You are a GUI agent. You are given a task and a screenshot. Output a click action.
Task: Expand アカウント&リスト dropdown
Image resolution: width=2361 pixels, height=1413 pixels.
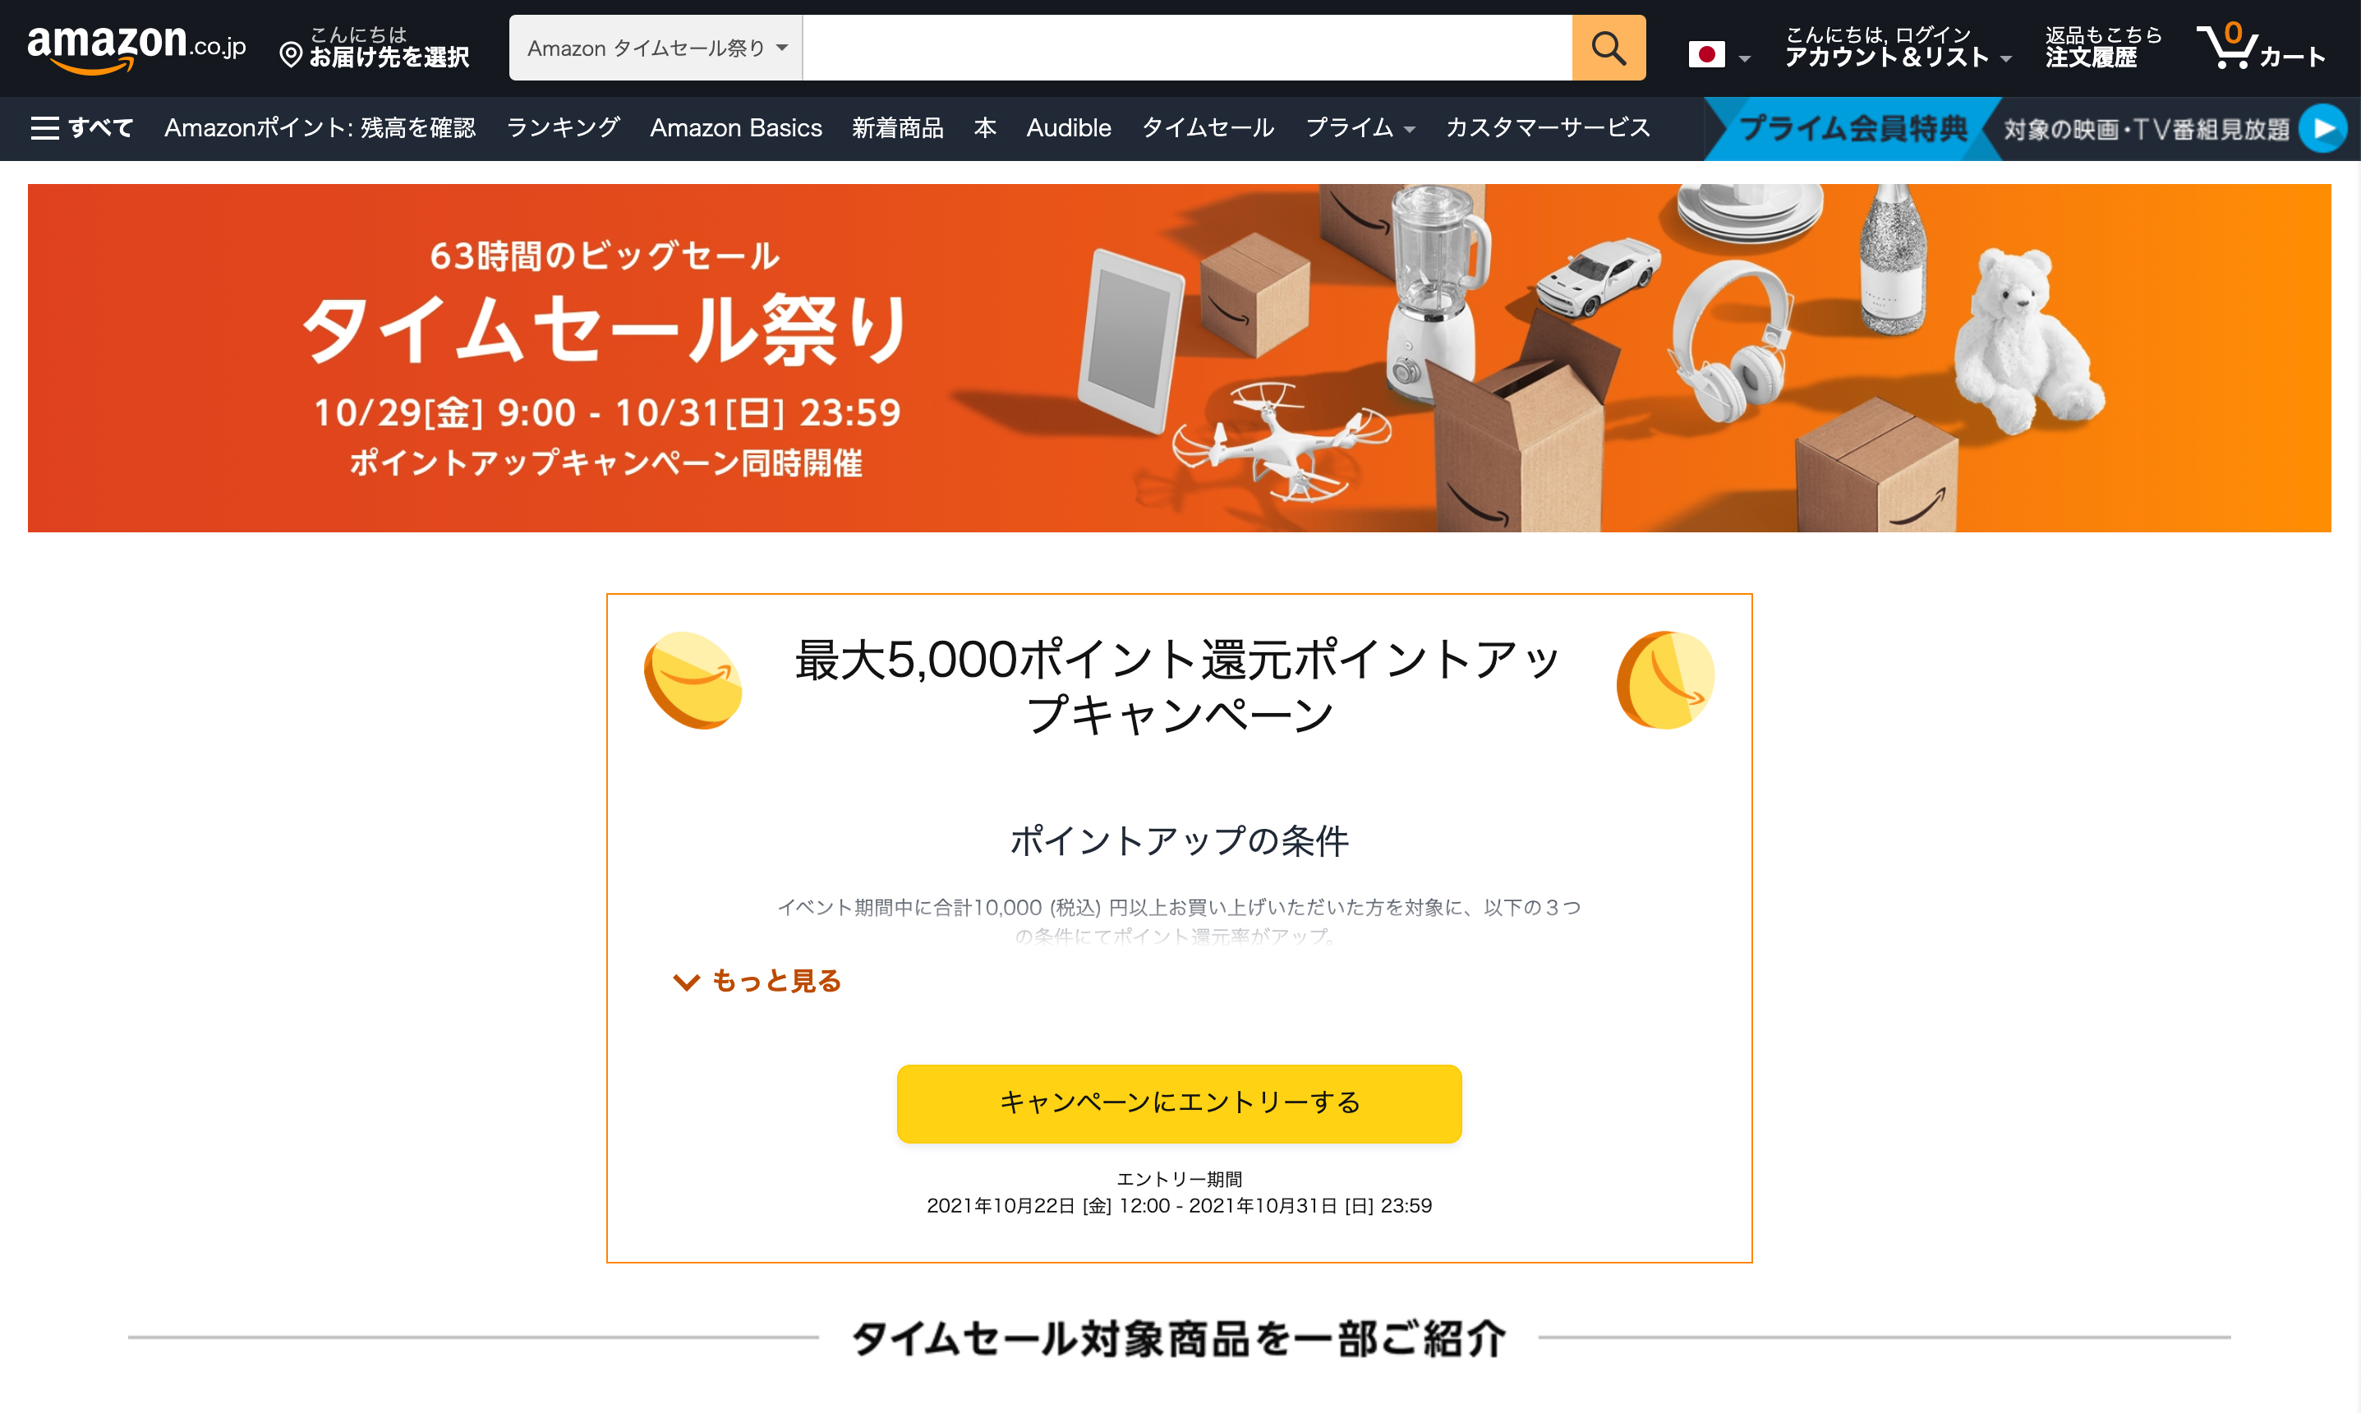click(x=1898, y=48)
